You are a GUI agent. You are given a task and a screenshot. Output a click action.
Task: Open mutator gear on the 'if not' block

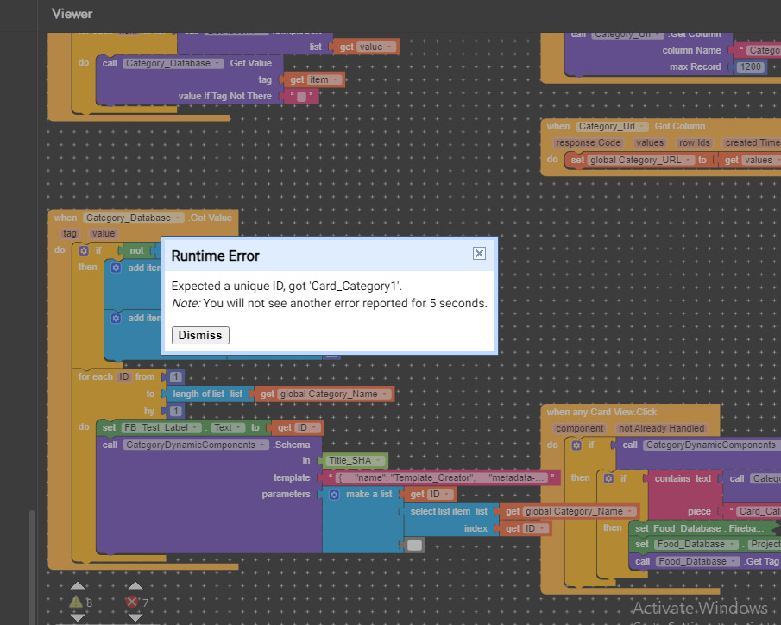[84, 250]
